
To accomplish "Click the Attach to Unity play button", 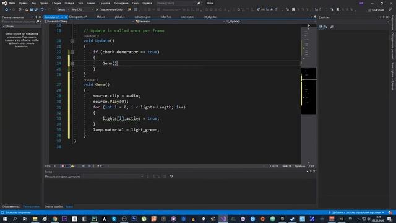I will (110, 10).
